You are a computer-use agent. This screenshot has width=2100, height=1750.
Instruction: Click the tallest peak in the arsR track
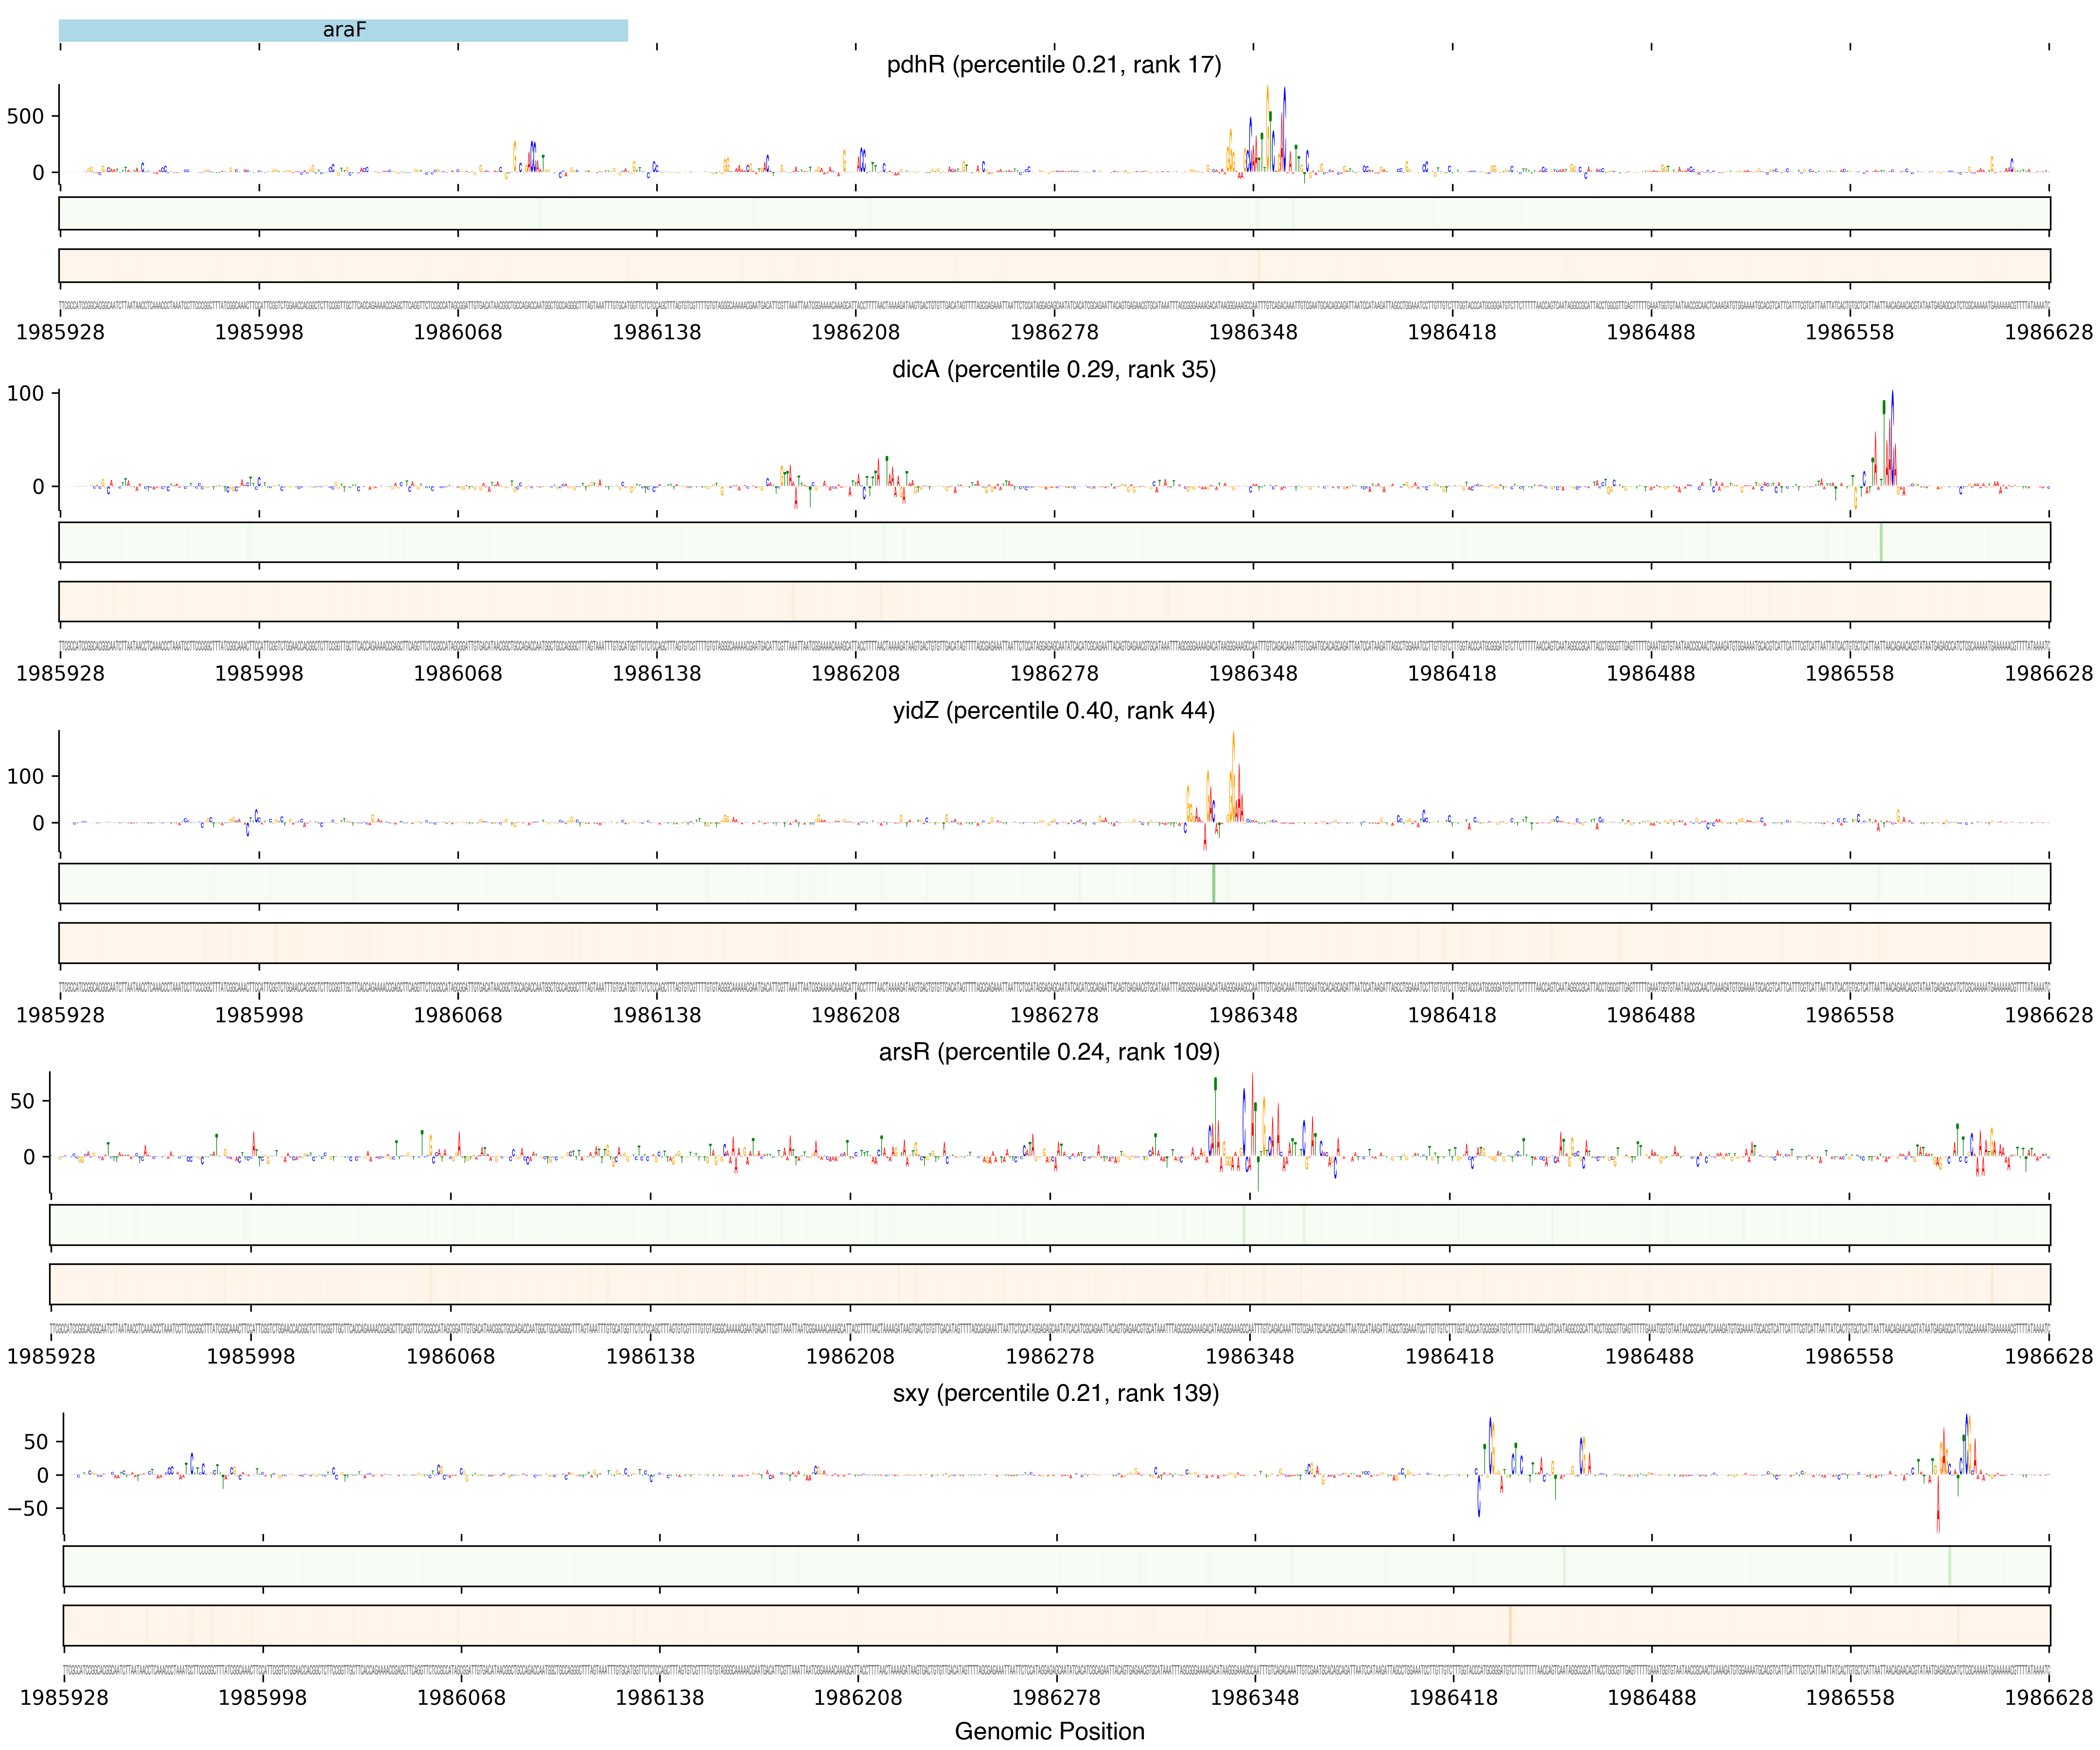(x=1252, y=1115)
